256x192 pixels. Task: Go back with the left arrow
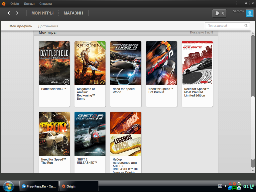coord(9,13)
